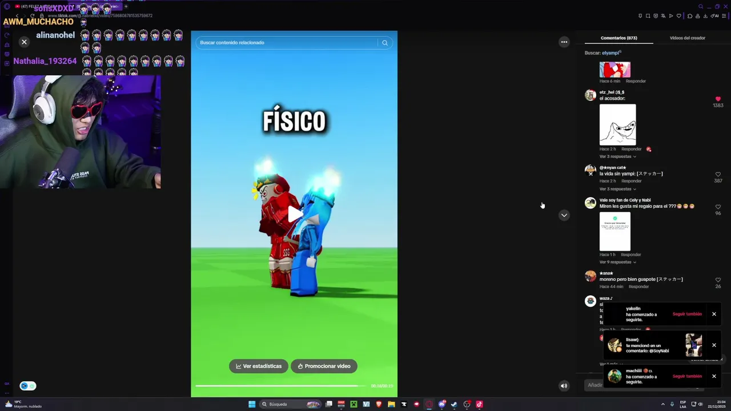Reply to 'moreno pero bien guapote' comment
The image size is (731, 411).
638,287
